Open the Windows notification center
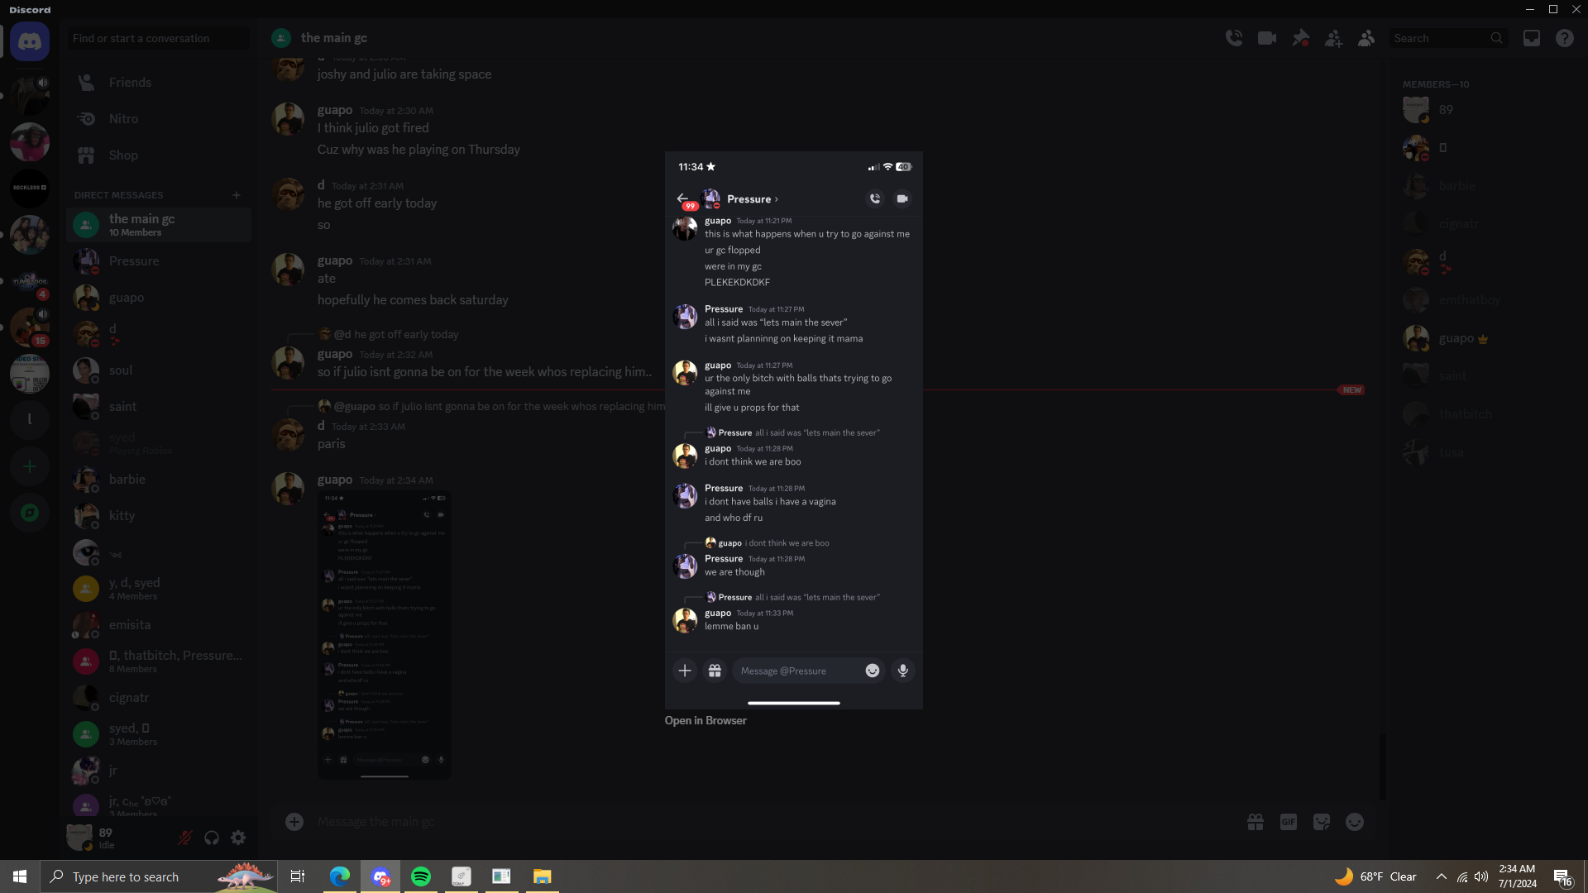This screenshot has width=1588, height=893. pos(1562,877)
